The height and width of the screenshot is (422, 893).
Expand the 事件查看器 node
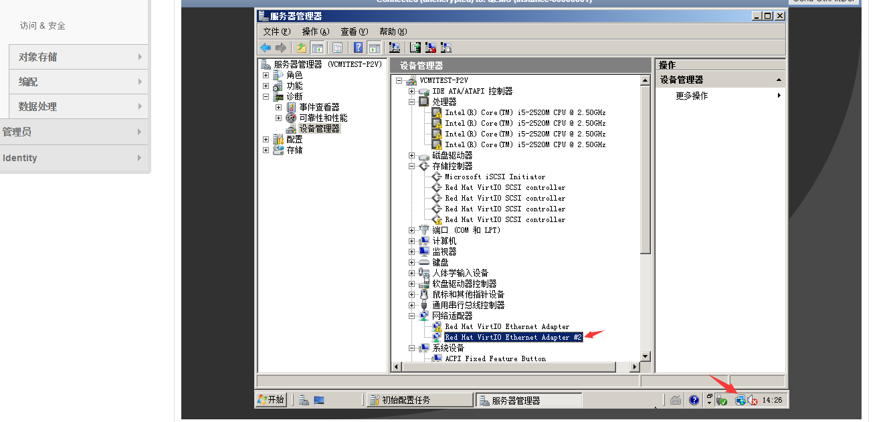(279, 107)
